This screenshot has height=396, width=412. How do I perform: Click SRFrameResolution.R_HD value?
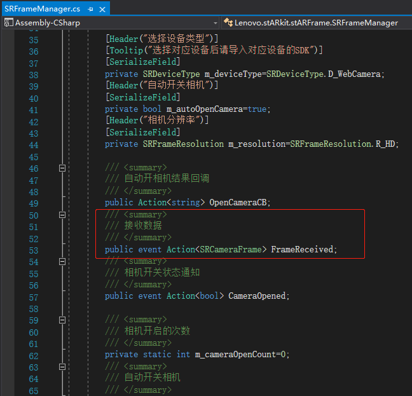click(x=342, y=144)
